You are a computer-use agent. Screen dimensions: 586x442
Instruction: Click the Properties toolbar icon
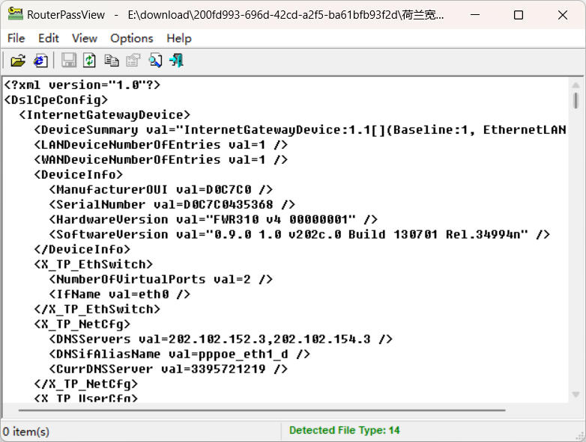(133, 61)
